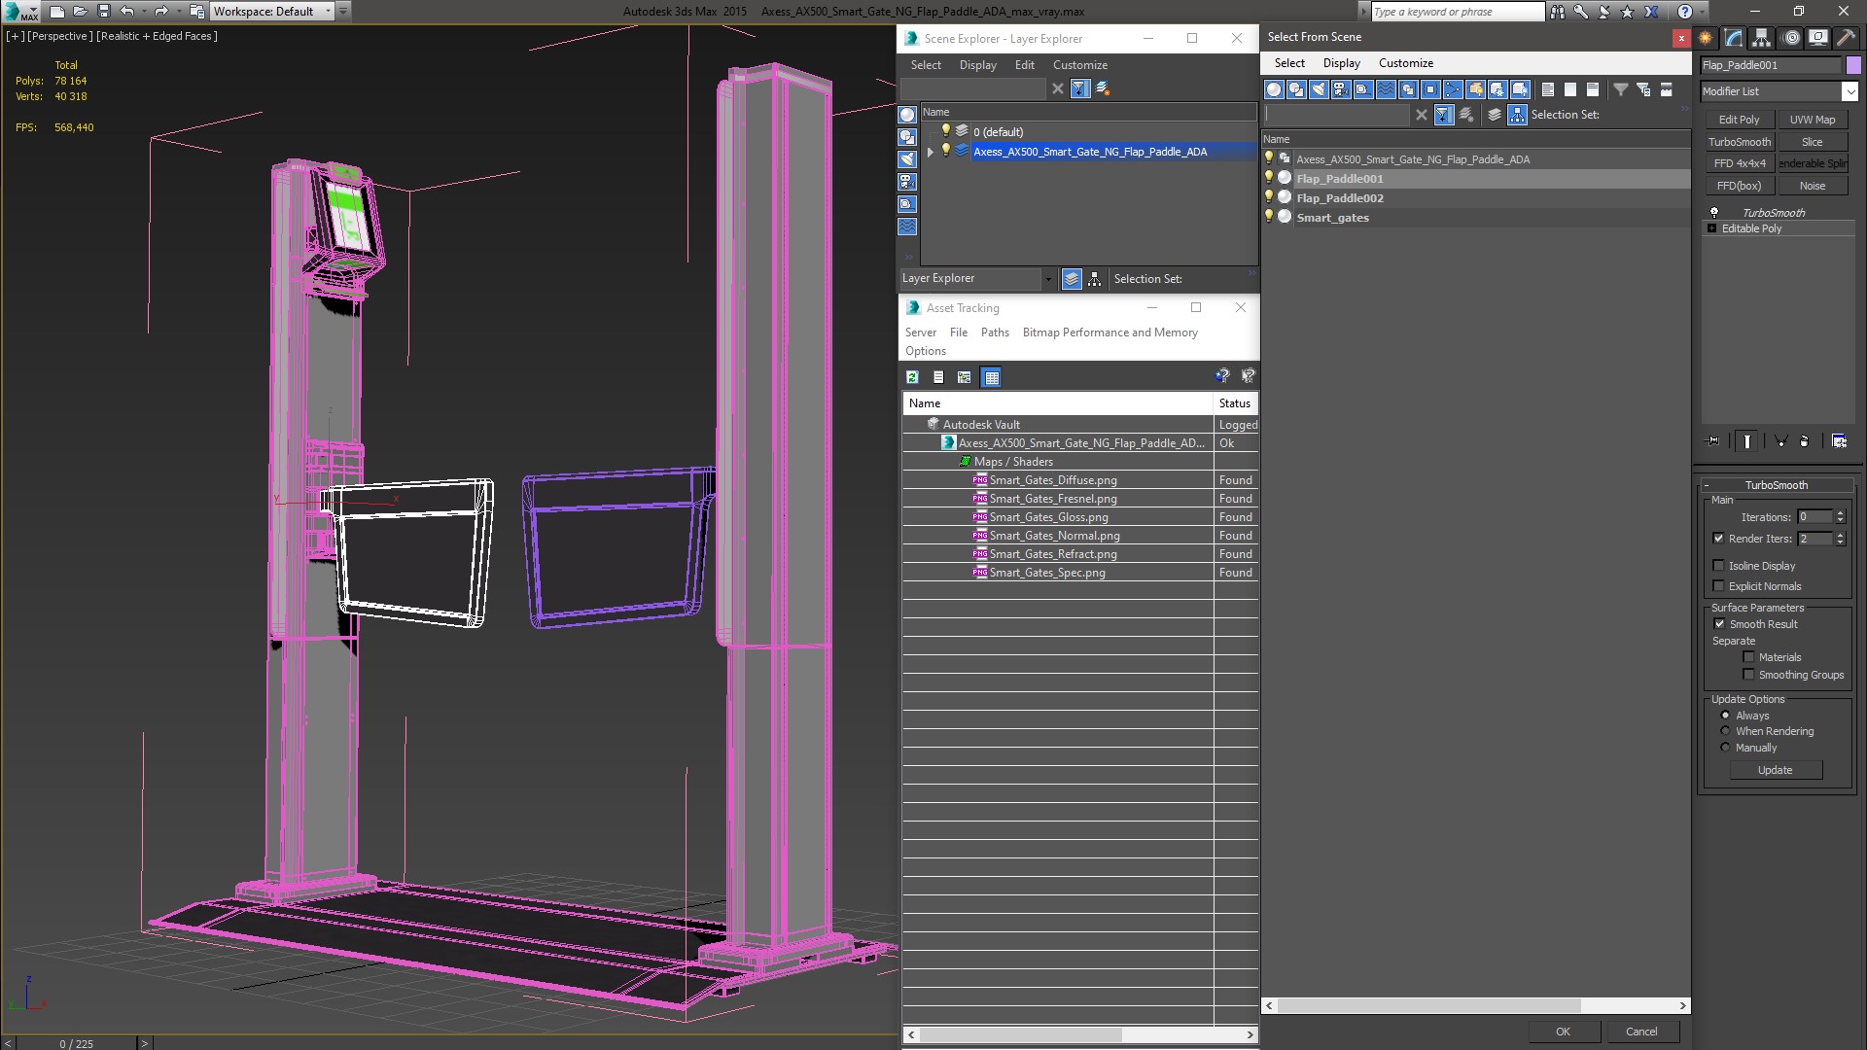Open the Motion command panel tab
The width and height of the screenshot is (1867, 1050).
pos(1790,38)
